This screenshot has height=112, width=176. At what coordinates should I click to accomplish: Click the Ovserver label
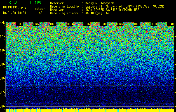[57, 3]
